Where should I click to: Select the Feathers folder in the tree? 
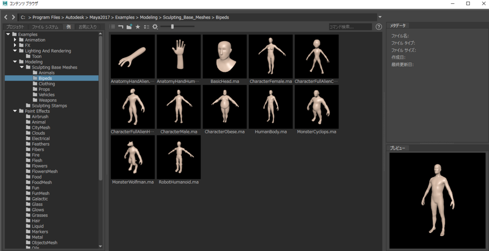38,144
